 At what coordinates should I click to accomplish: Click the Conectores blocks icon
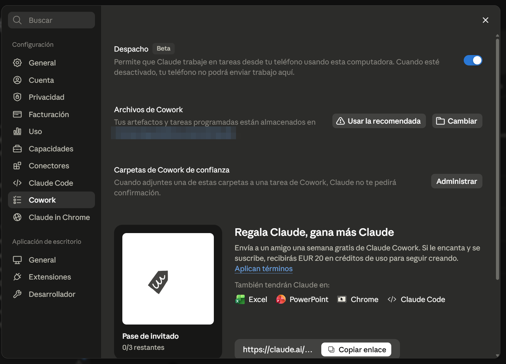point(17,166)
